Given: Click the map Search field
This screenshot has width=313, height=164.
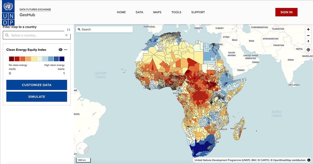Looking at the screenshot, I should [x=105, y=29].
